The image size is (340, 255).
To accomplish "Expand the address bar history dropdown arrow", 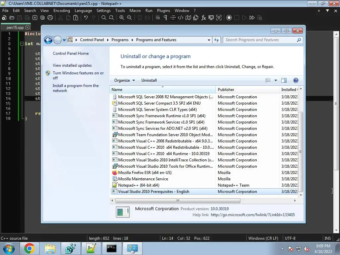I will point(209,40).
